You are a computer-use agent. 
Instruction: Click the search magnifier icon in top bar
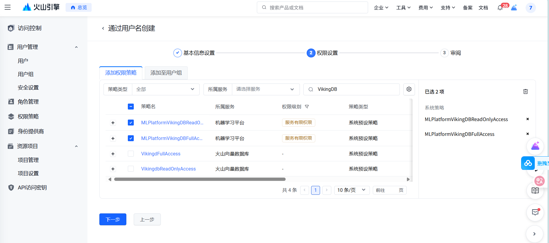click(264, 7)
